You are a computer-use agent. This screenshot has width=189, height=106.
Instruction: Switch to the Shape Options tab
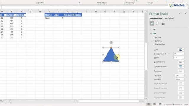(x=156, y=19)
